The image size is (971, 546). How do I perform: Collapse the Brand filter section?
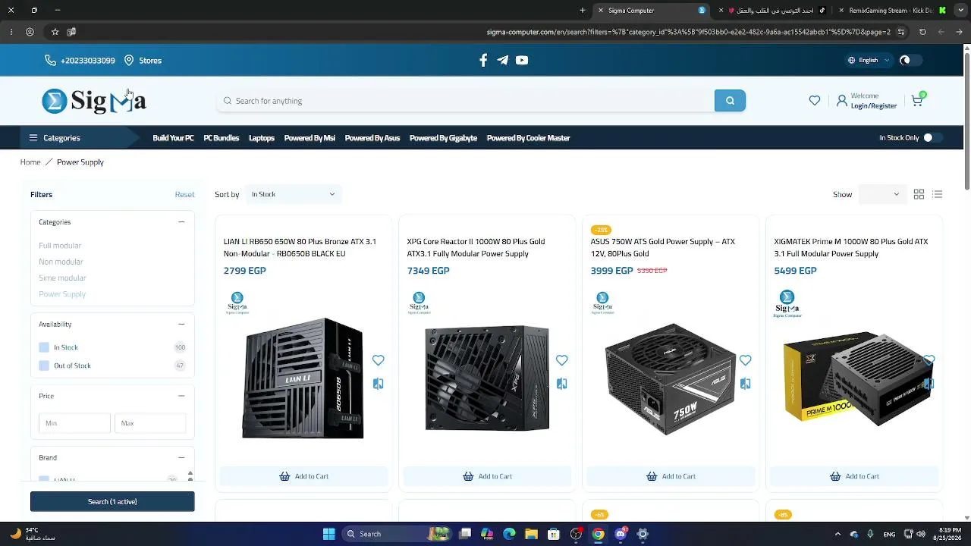(x=181, y=458)
